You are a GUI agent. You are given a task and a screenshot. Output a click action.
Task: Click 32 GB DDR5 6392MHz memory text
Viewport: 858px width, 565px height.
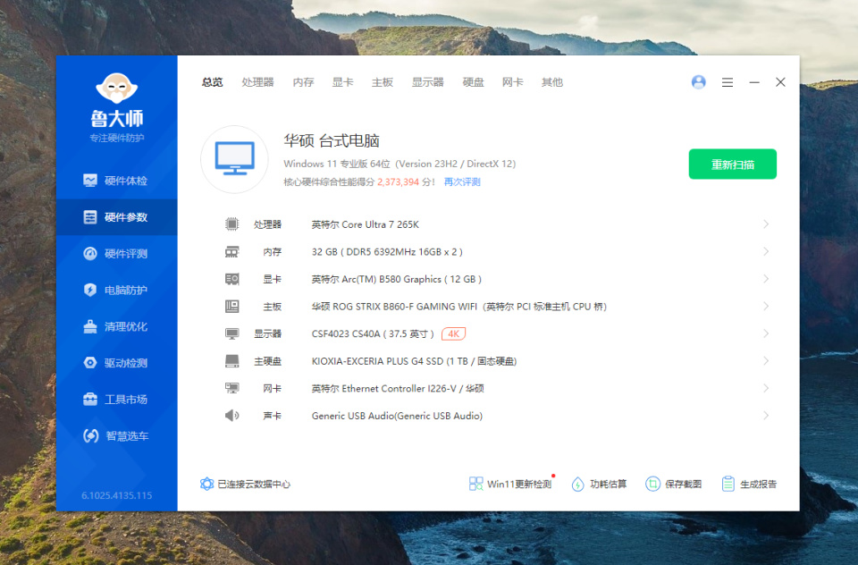tap(387, 252)
